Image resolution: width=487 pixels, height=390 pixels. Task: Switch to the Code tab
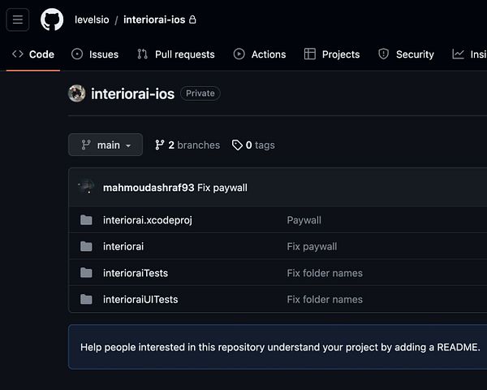tap(33, 54)
